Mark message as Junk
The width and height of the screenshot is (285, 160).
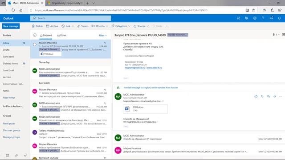click(66, 26)
